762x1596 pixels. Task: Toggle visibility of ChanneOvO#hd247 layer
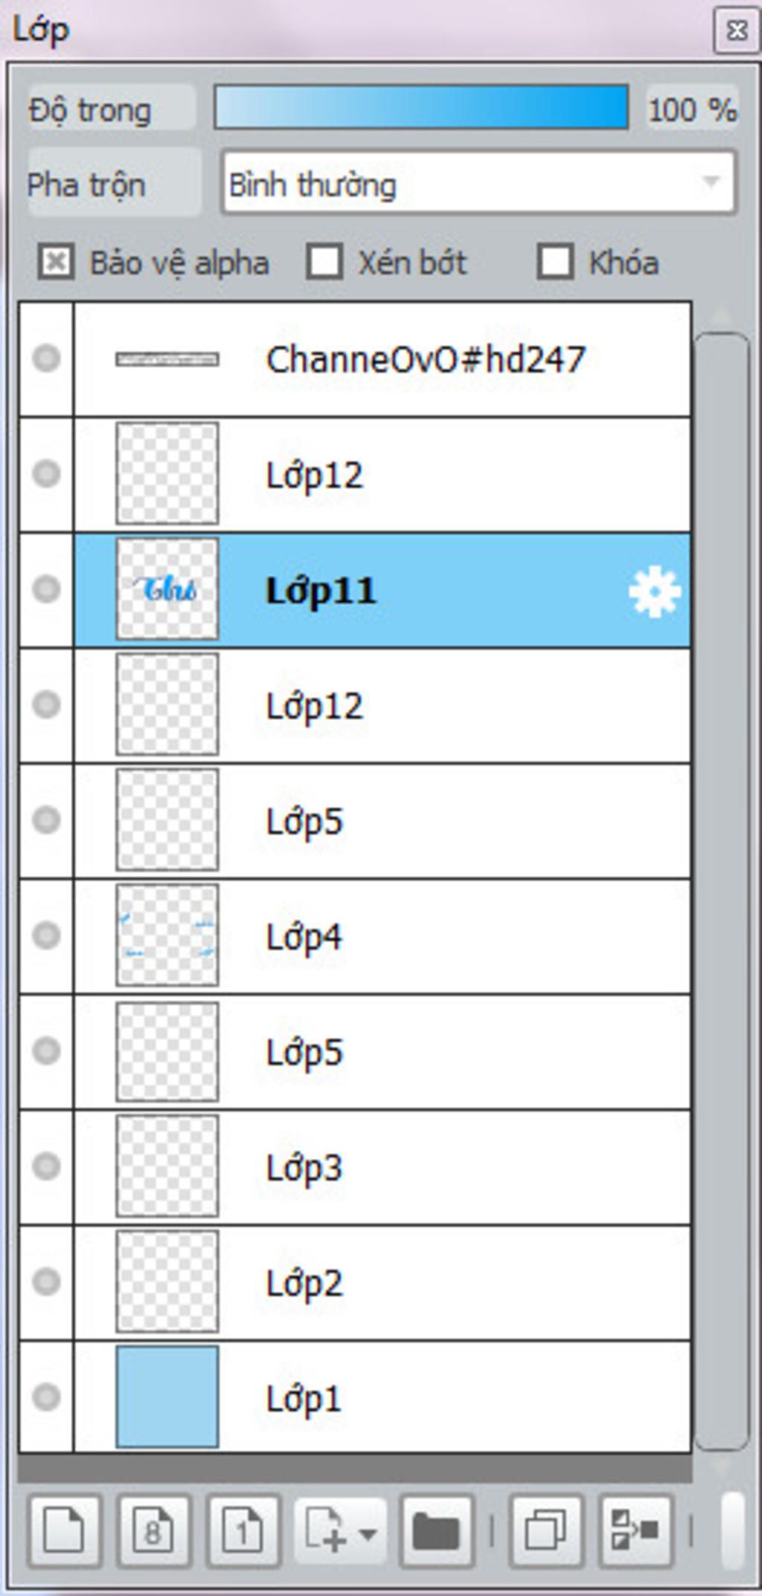click(46, 359)
